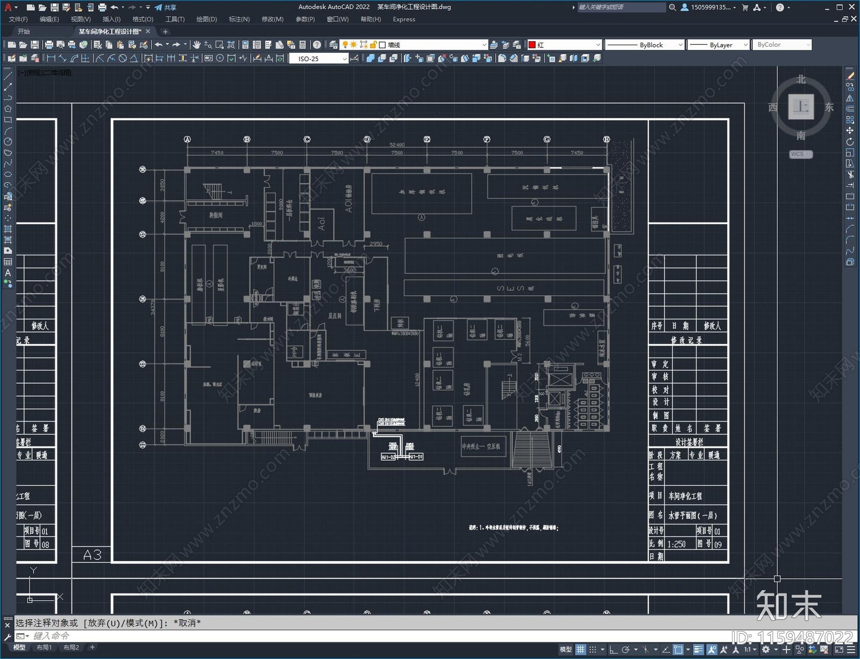
Task: Expand the AutoCAD application menu (A logo)
Action: tap(10, 8)
